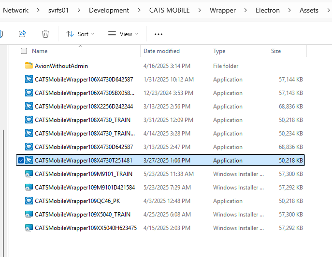This screenshot has width=332, height=257.
Task: Select the CATSMobileWrapper109M9101D421584 installer icon
Action: click(29, 188)
